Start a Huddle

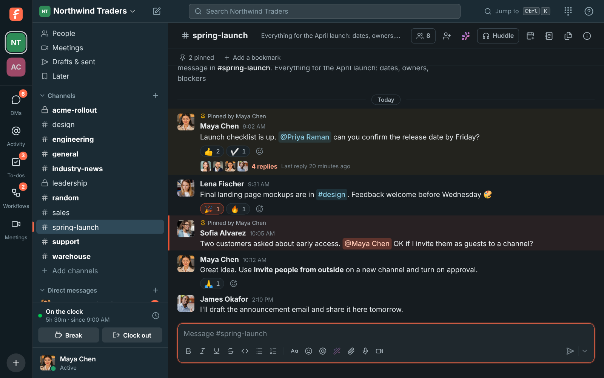click(498, 36)
